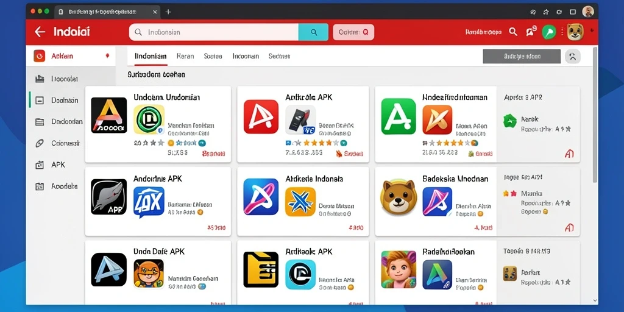Screen dimensions: 624x312
Task: Select the 'Indonianm' tab
Action: tap(151, 56)
